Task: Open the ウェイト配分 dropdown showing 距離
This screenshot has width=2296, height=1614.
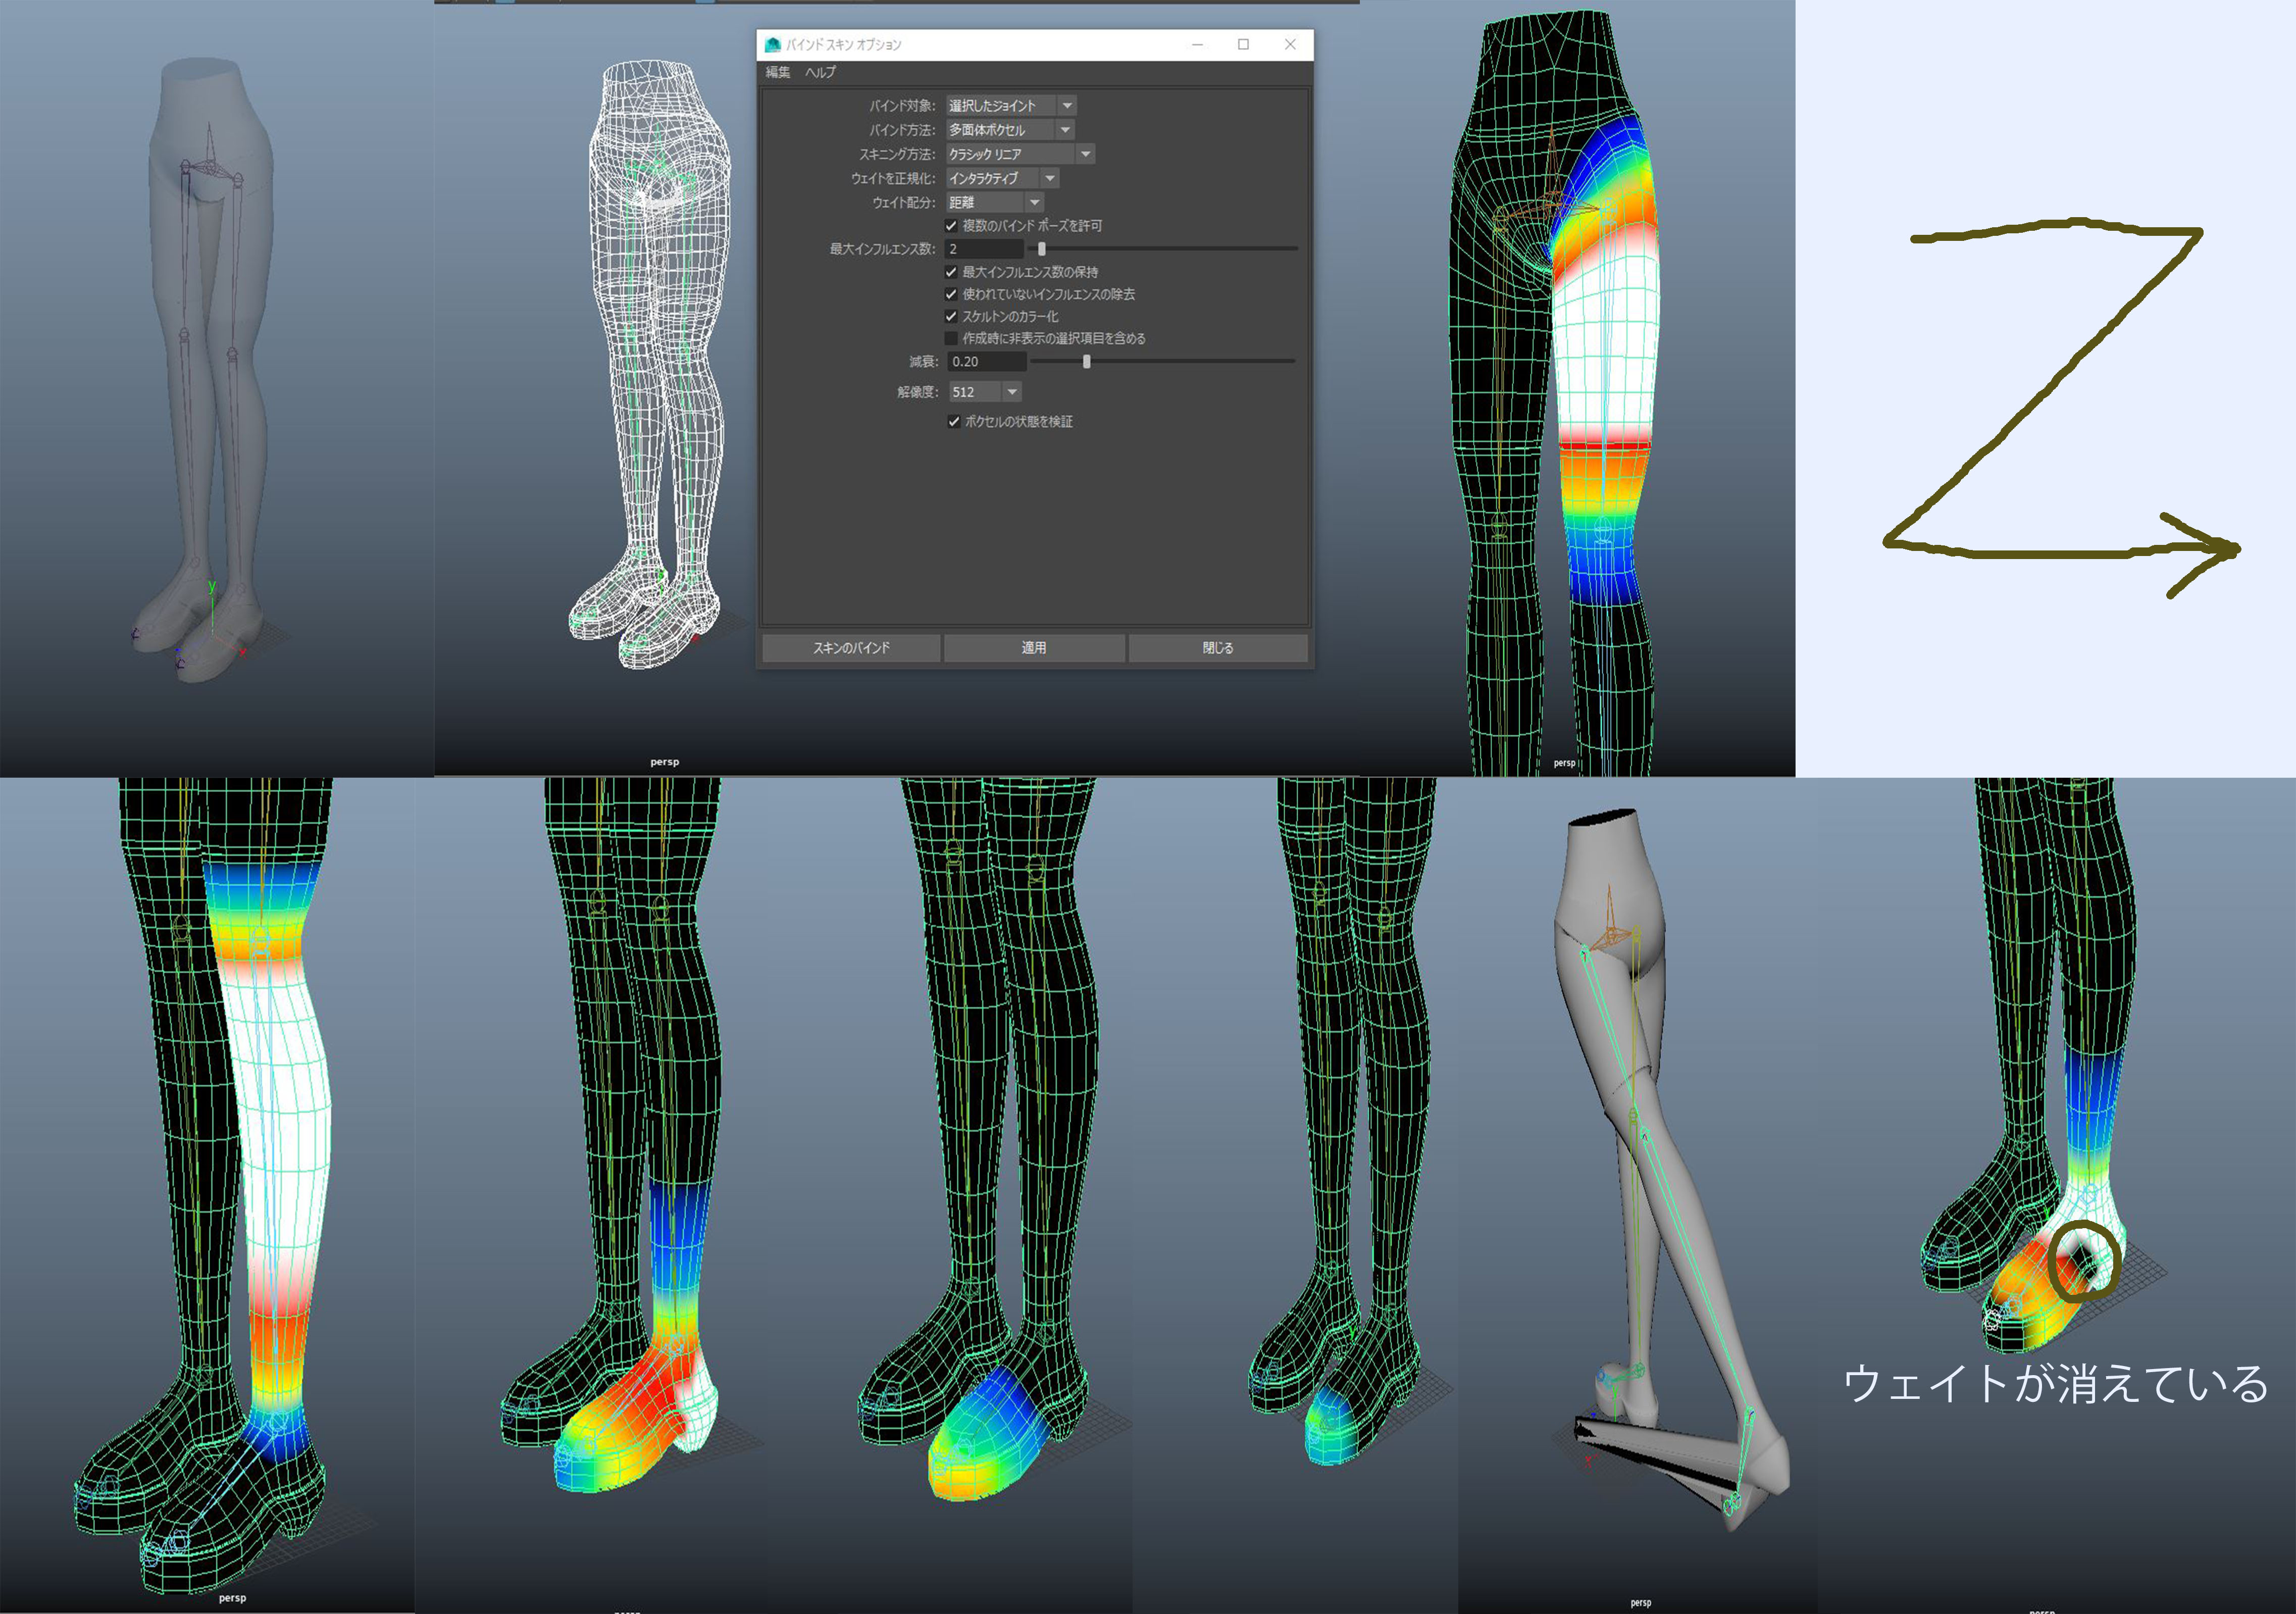Action: [x=995, y=202]
